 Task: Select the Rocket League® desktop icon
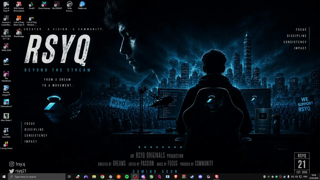pos(6,91)
